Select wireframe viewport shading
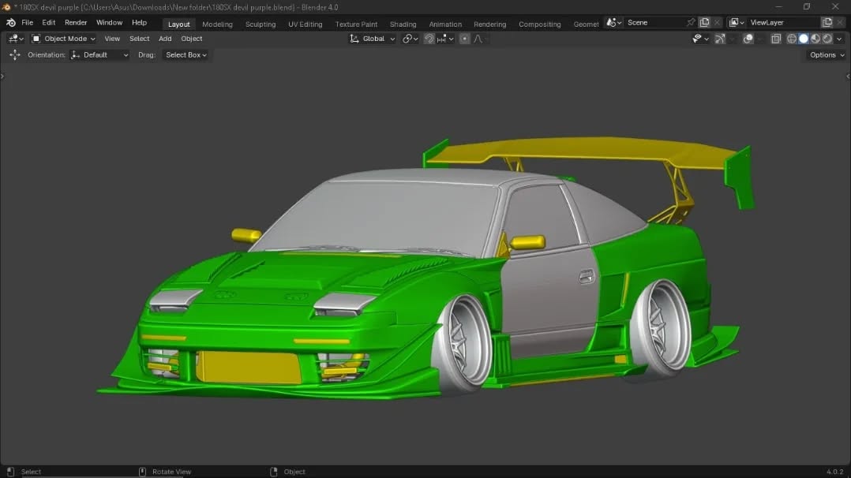 792,39
